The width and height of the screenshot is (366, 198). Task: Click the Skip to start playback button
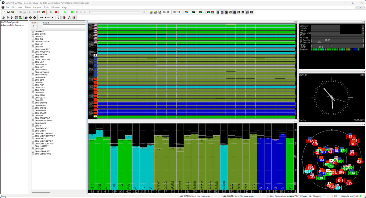(85, 12)
